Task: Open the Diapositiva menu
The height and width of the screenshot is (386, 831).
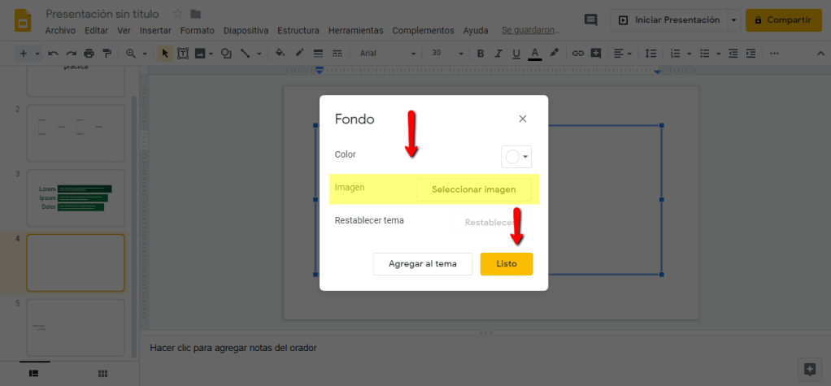Action: 246,30
